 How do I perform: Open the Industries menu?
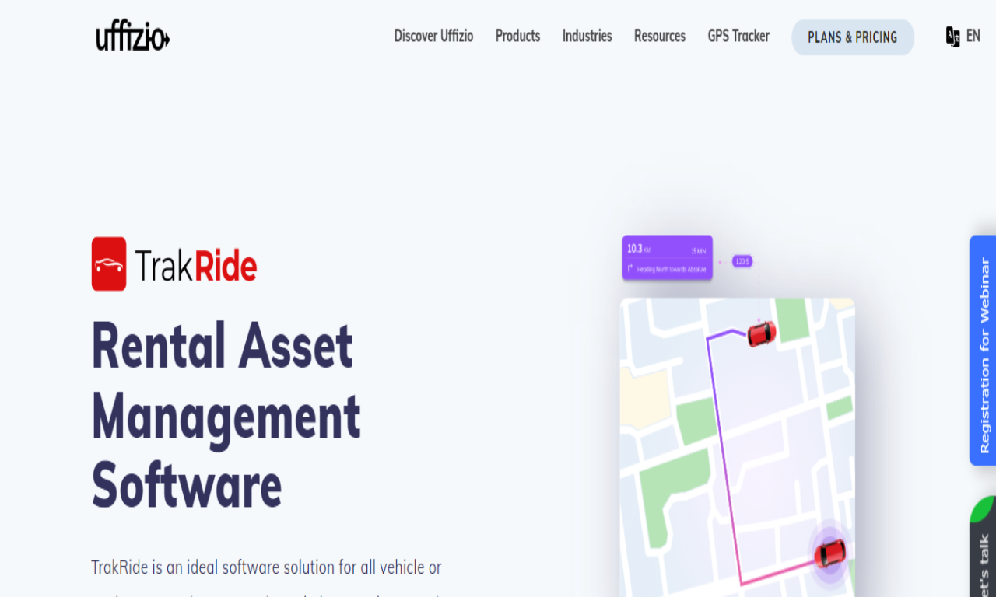[x=587, y=36]
